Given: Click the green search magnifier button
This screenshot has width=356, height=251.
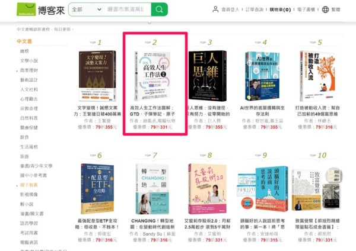Looking at the screenshot, I should tap(160, 9).
